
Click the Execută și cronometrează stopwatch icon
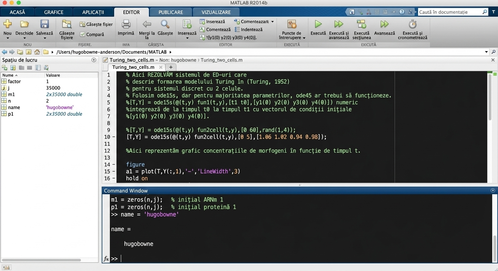pos(412,24)
